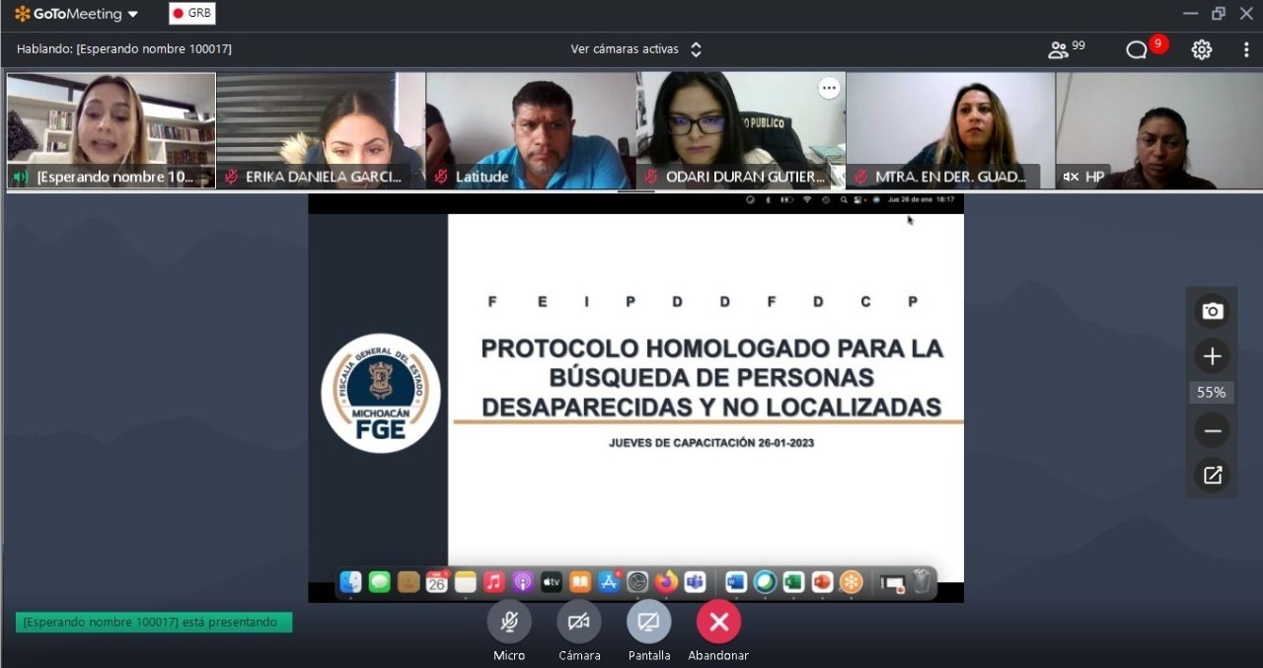1263x668 pixels.
Task: Pop out the shared screen window
Action: 1212,476
